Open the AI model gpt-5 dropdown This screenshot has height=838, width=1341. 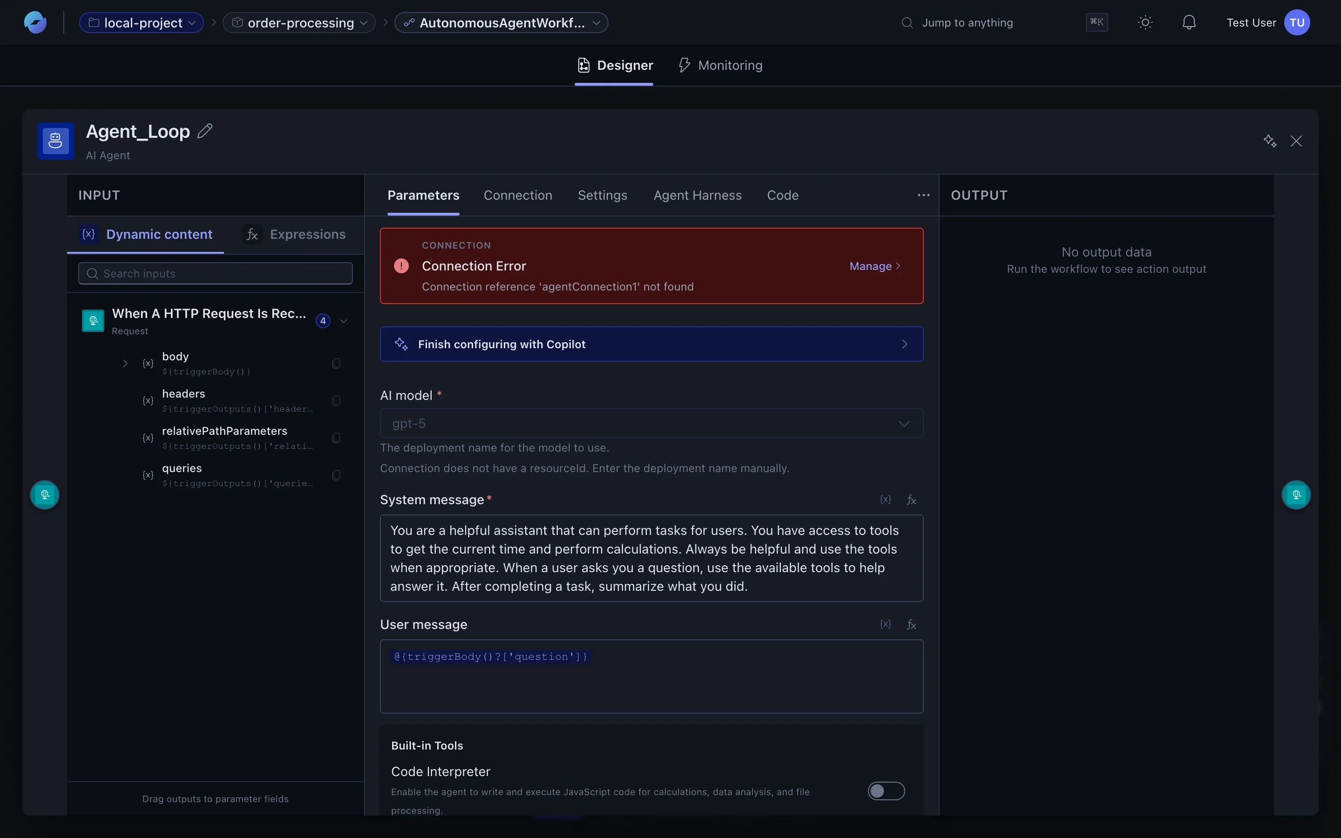tap(652, 424)
